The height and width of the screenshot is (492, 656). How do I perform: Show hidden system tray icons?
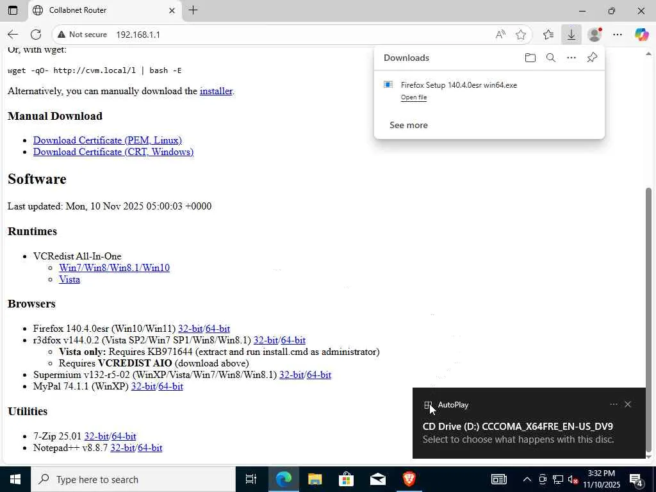[x=527, y=479]
